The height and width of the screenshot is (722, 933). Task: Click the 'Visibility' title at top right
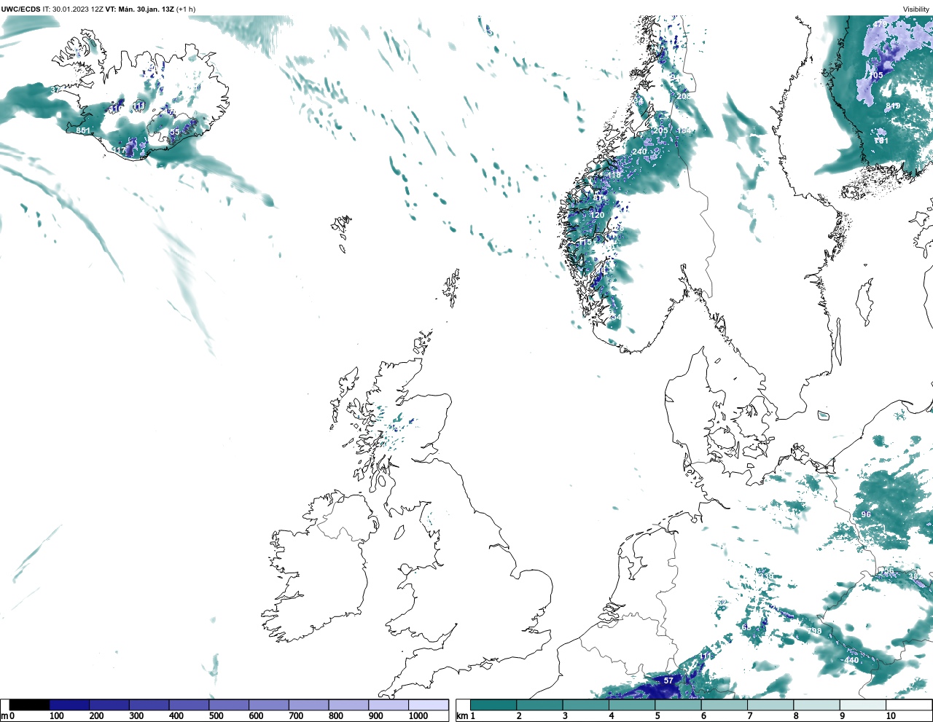click(x=916, y=9)
